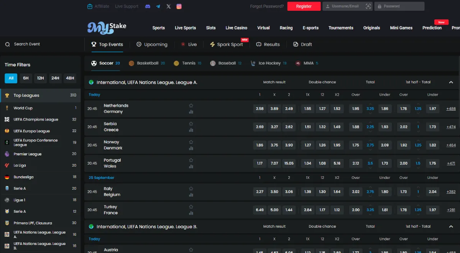Open the Prediction menu item
Screen dimensions: 460x253
click(432, 28)
